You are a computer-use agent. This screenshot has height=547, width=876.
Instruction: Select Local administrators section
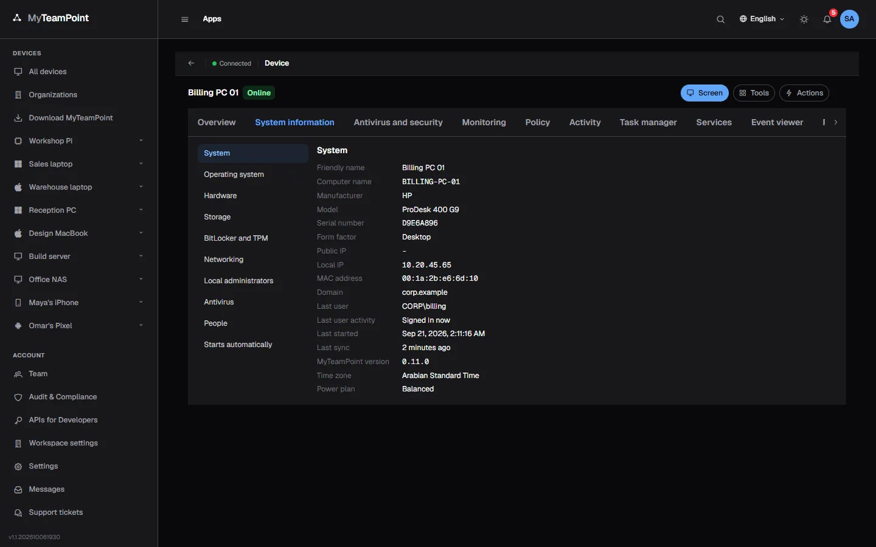tap(253, 281)
